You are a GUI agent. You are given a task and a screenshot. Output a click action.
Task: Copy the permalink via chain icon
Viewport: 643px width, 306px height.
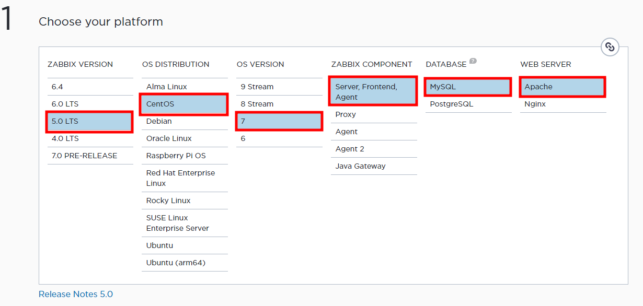[610, 47]
